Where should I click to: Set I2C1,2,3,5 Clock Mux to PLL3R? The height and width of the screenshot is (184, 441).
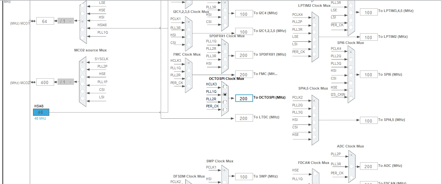coord(189,29)
